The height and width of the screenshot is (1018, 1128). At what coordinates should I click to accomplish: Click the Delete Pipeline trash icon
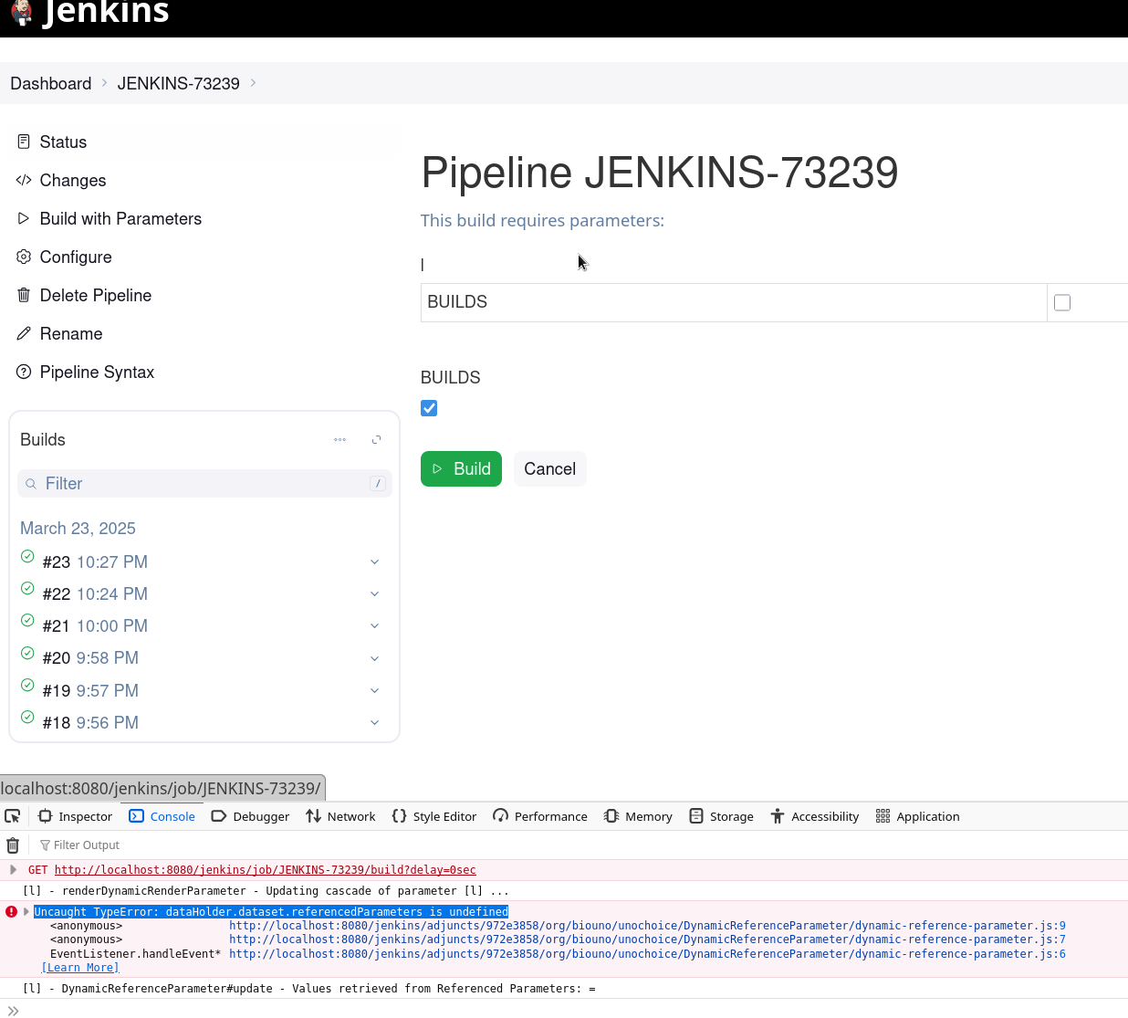point(24,295)
